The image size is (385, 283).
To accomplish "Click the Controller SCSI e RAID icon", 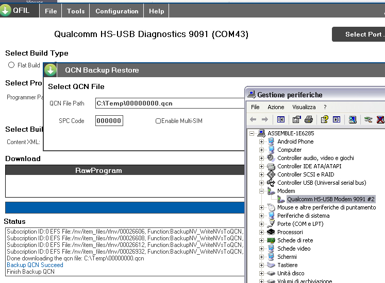I will tap(271, 174).
